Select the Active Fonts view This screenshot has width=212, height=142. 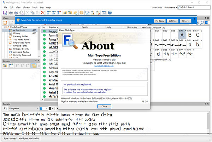pos(19,30)
